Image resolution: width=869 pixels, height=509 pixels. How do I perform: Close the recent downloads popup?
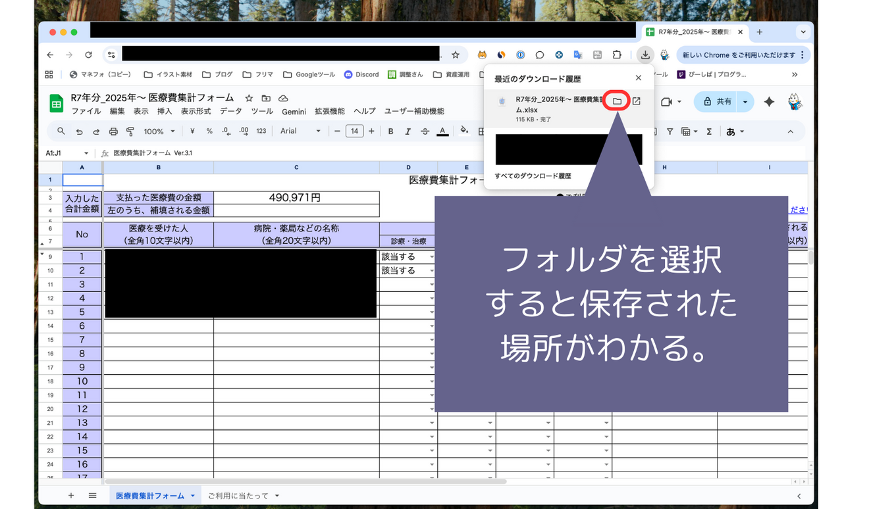click(638, 78)
